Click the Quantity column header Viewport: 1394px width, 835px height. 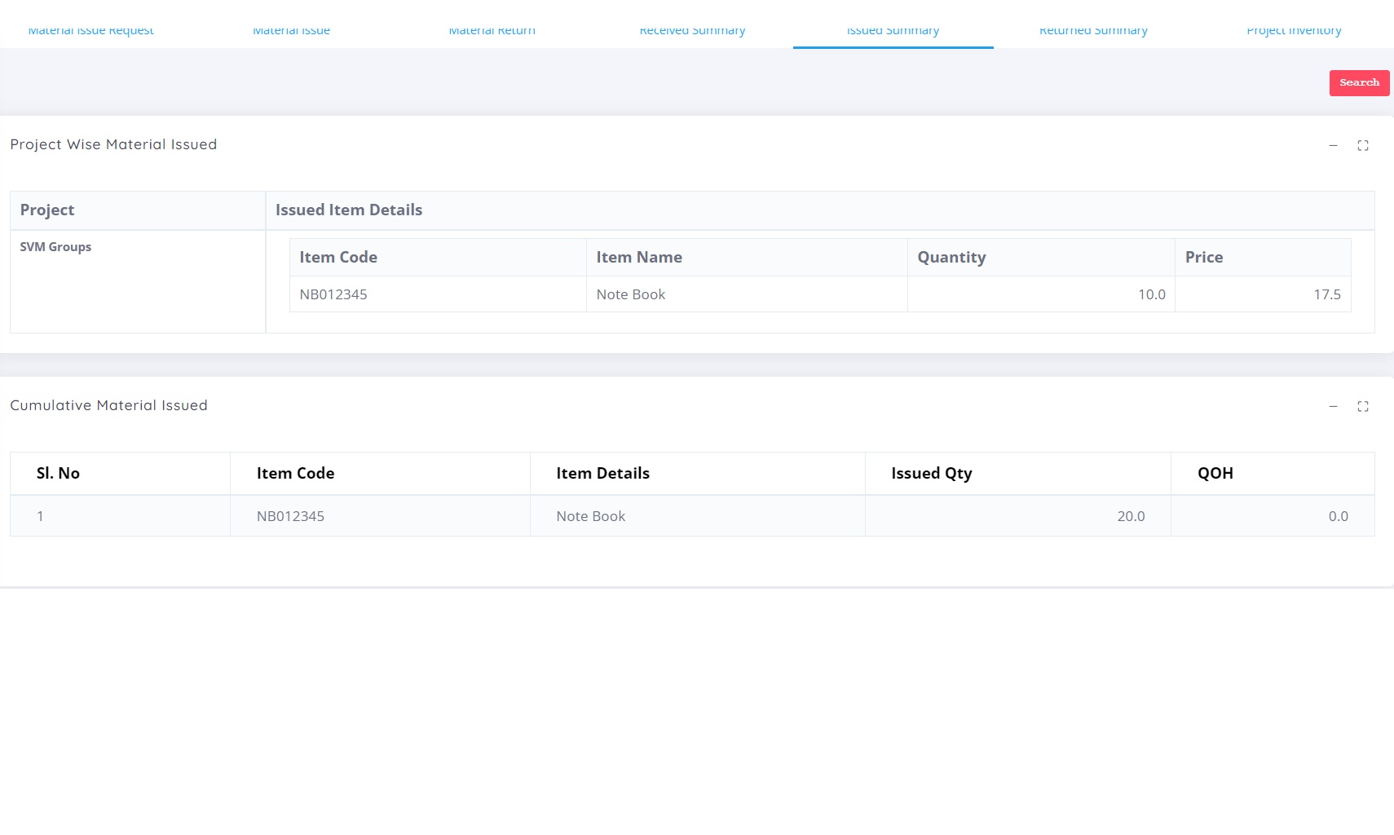pos(951,258)
